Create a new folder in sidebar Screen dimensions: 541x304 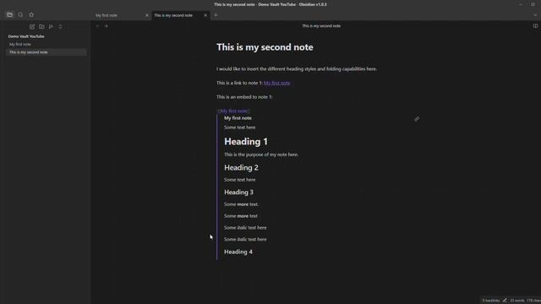(41, 26)
